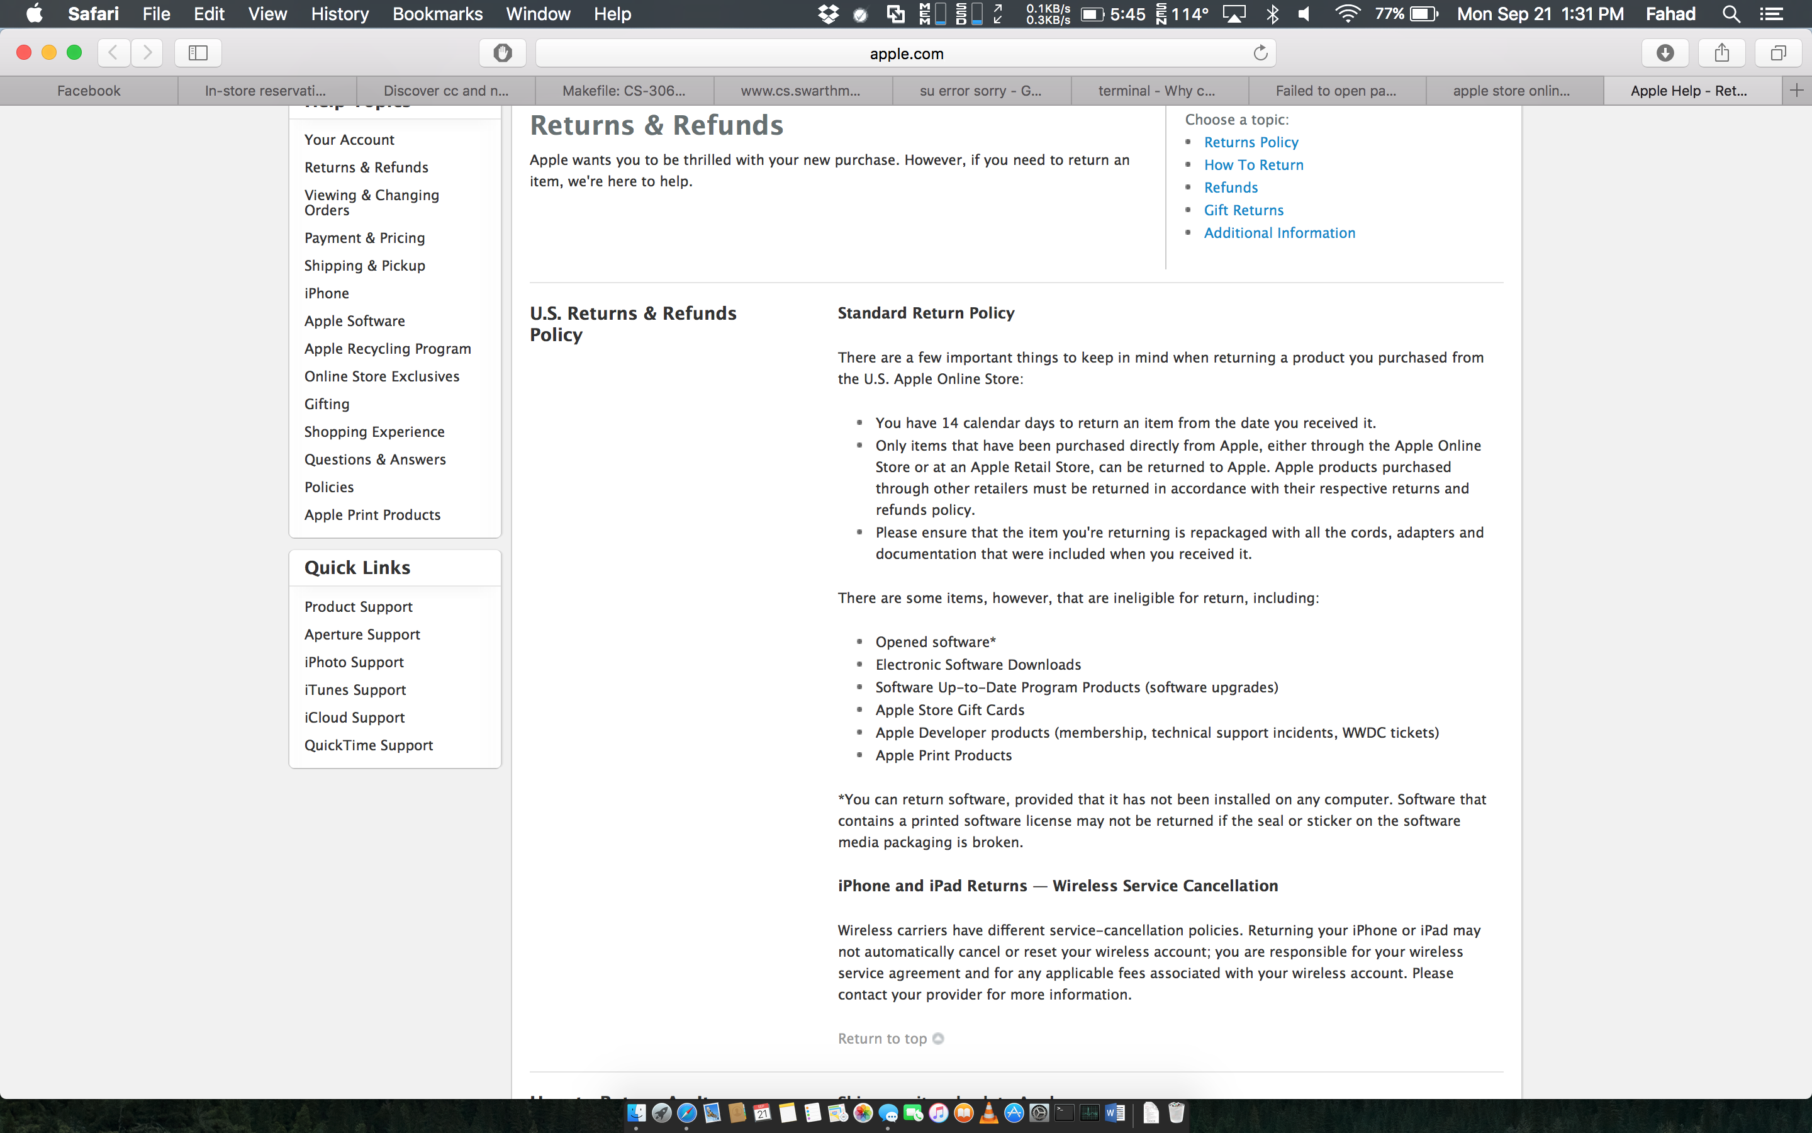
Task: Open Spotlight search magnifier
Action: point(1730,13)
